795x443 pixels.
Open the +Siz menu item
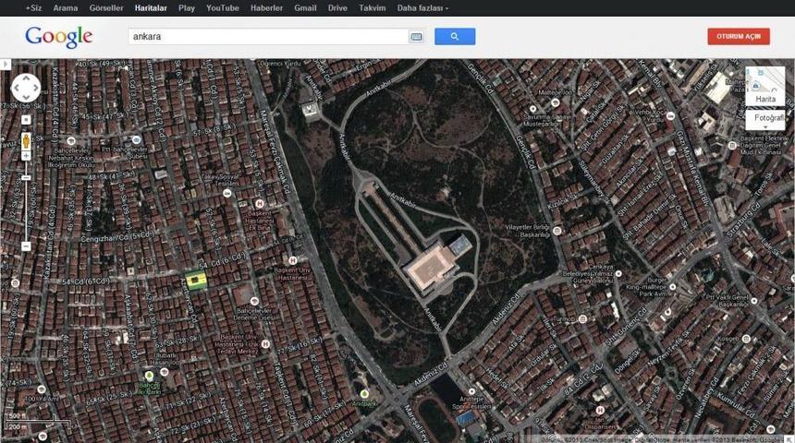(x=33, y=8)
